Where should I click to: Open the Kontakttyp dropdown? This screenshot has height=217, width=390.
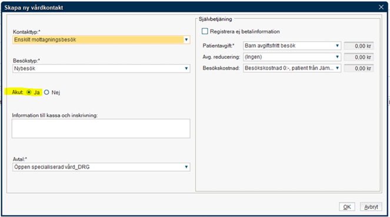coord(101,40)
